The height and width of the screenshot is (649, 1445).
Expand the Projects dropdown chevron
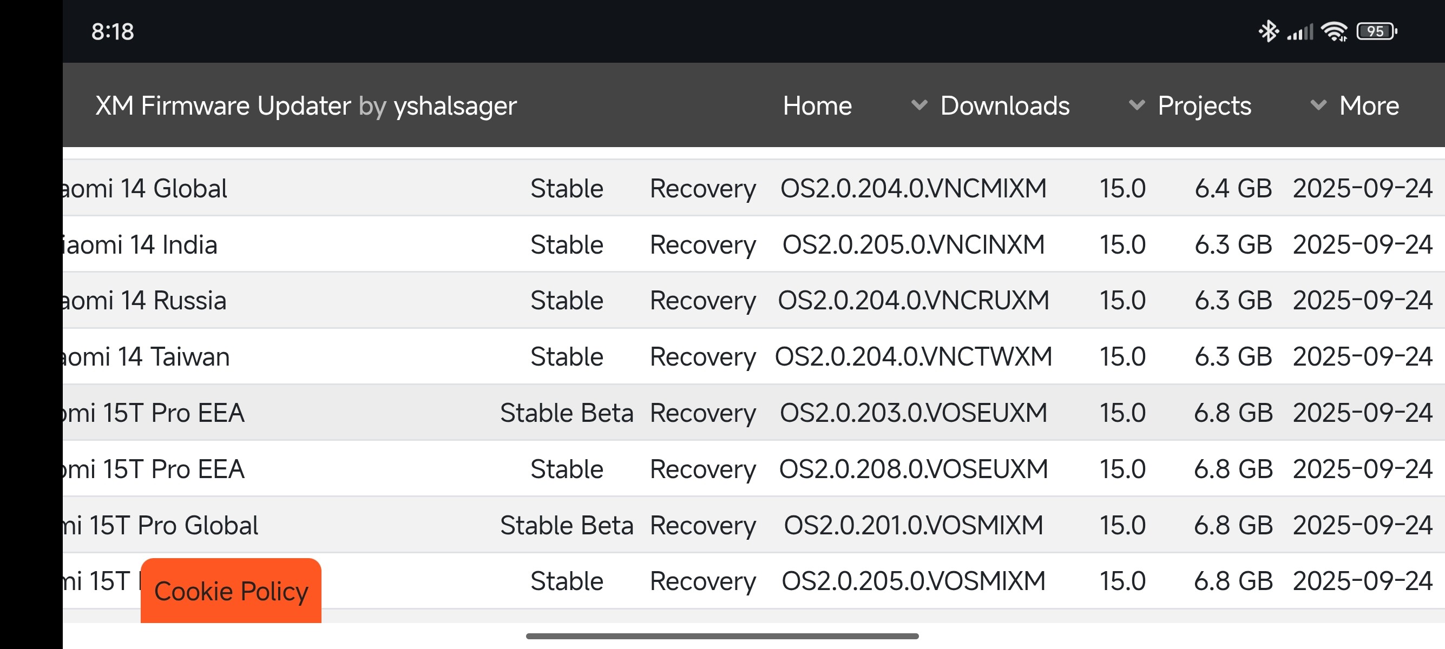point(1137,105)
